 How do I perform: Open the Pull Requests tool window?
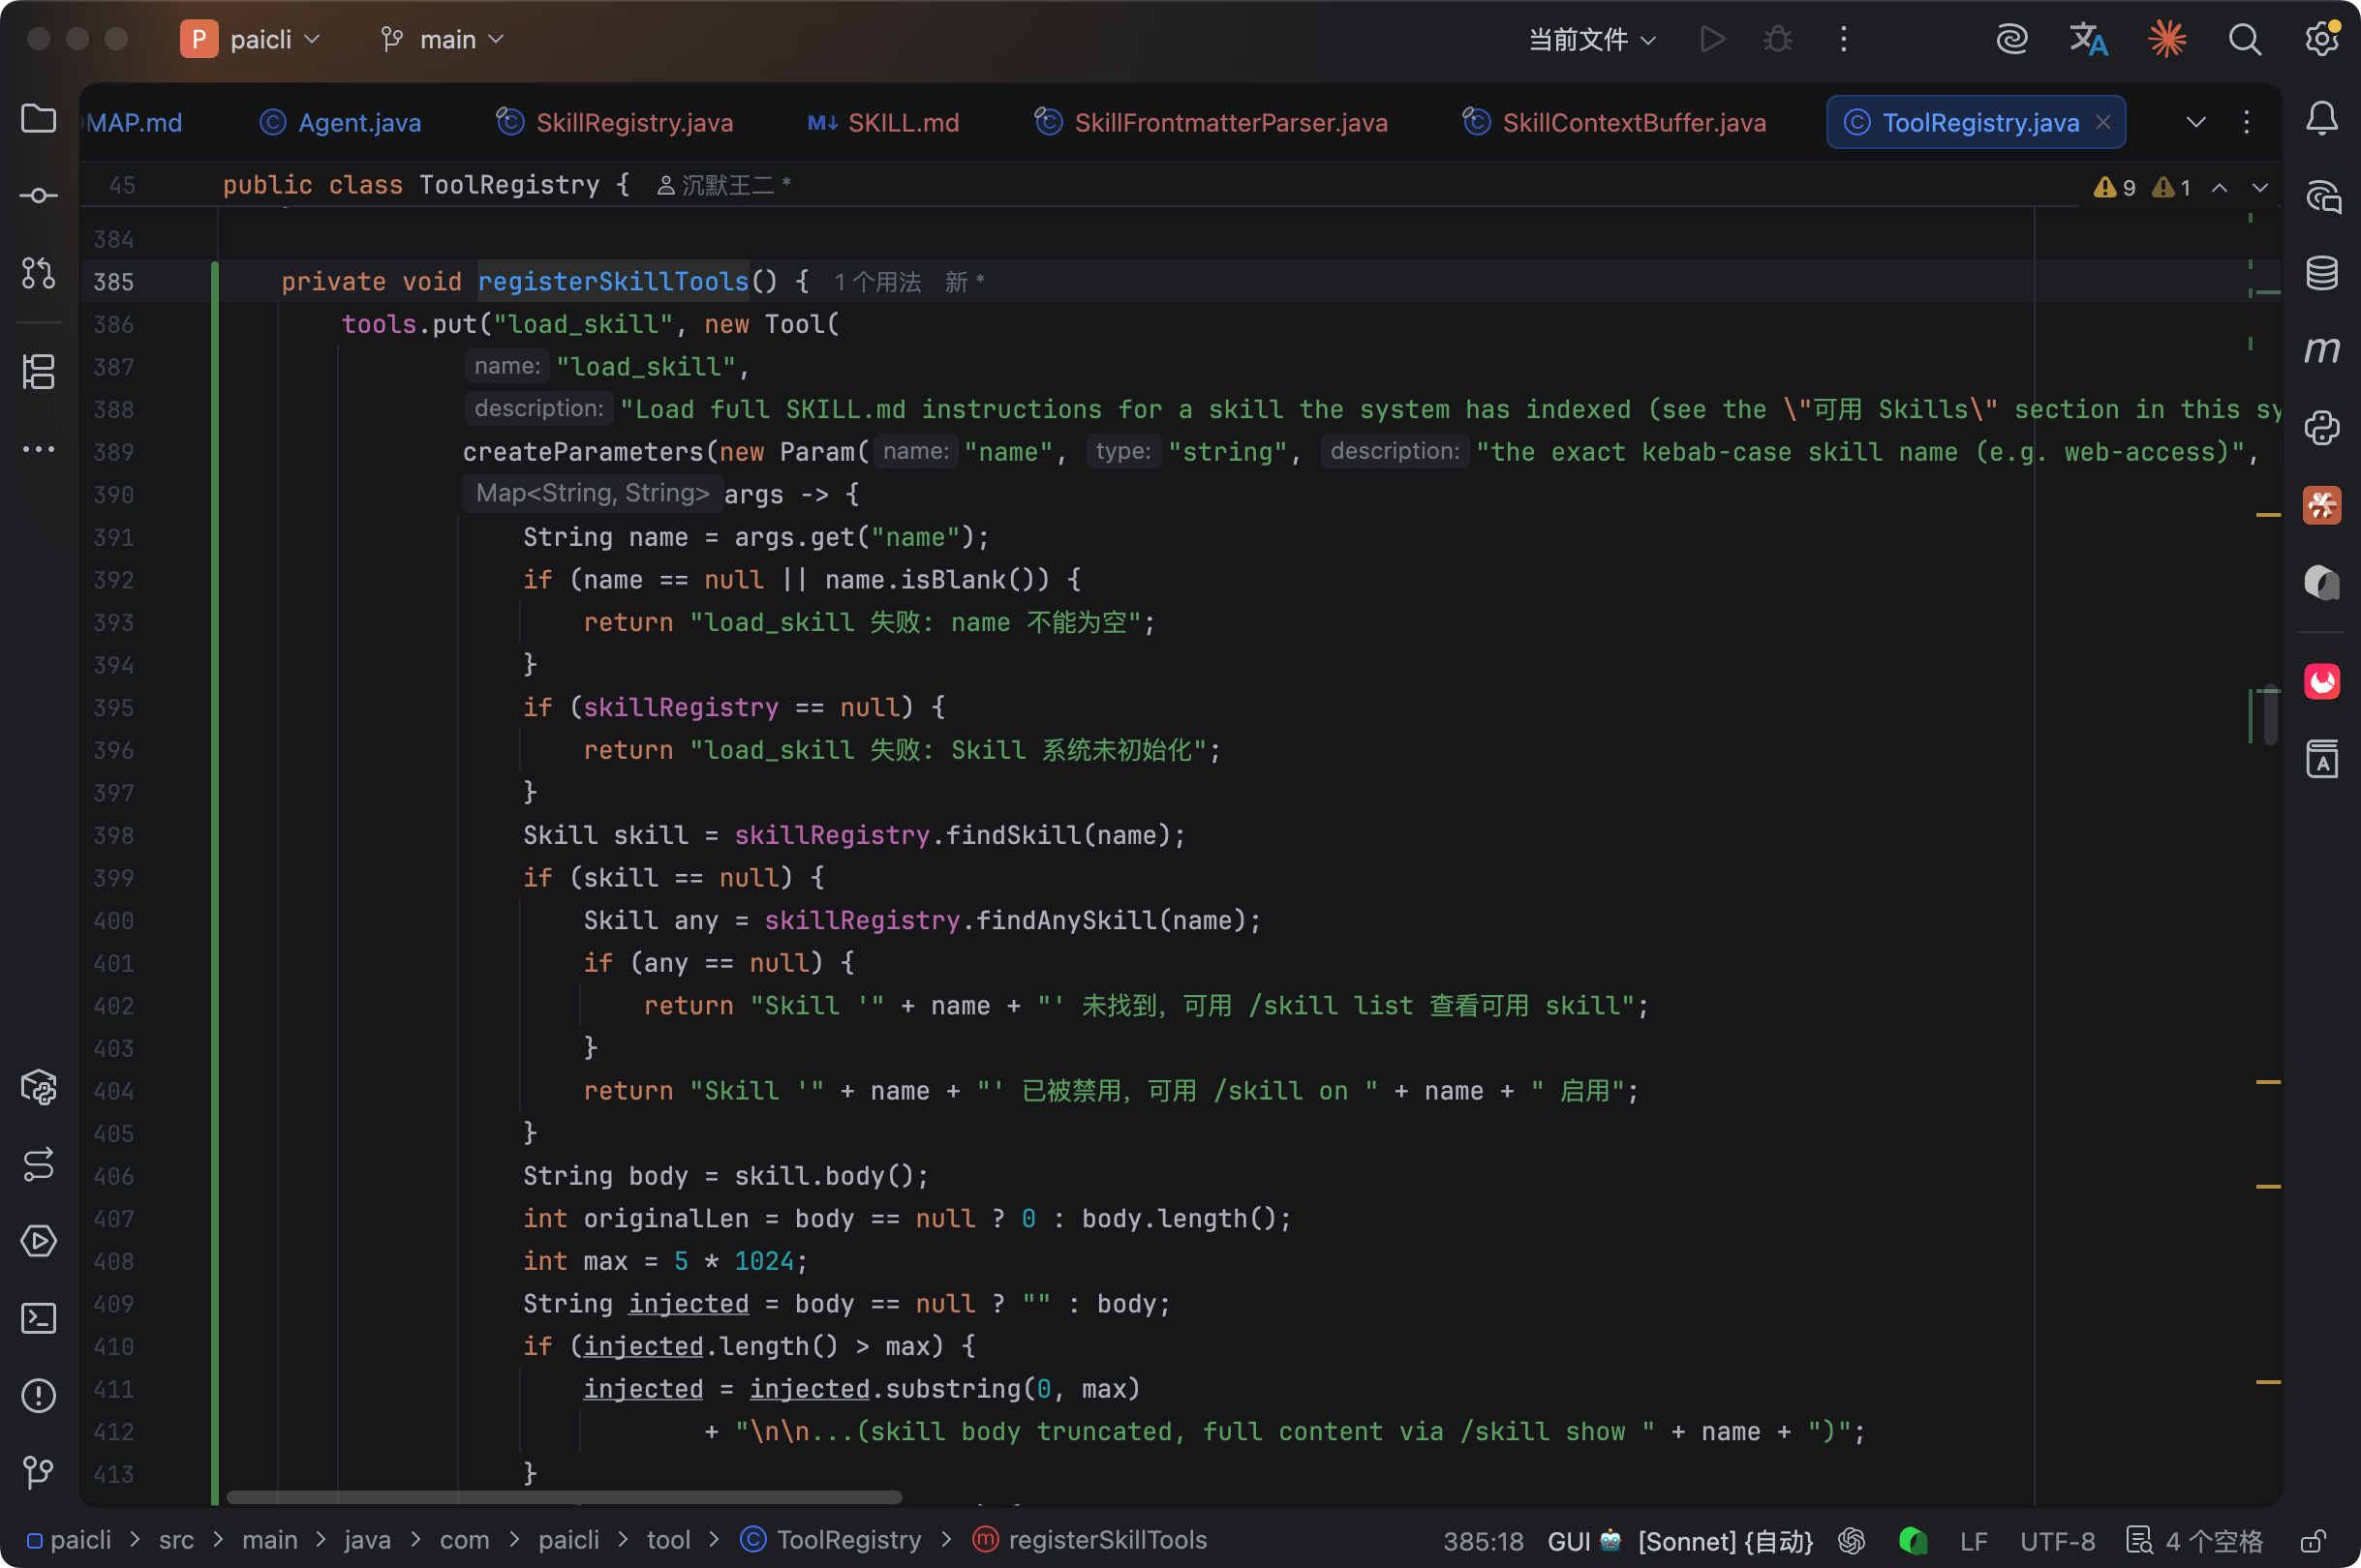(x=38, y=273)
